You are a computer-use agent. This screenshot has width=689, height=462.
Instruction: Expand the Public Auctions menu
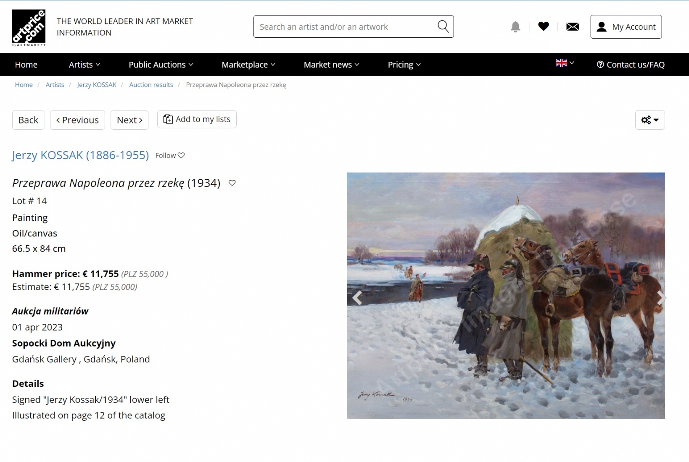(161, 65)
